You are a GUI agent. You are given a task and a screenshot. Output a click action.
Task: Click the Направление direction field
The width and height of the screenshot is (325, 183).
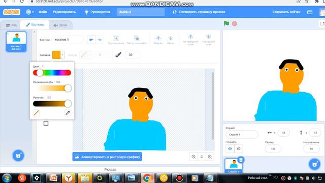coord(311,149)
